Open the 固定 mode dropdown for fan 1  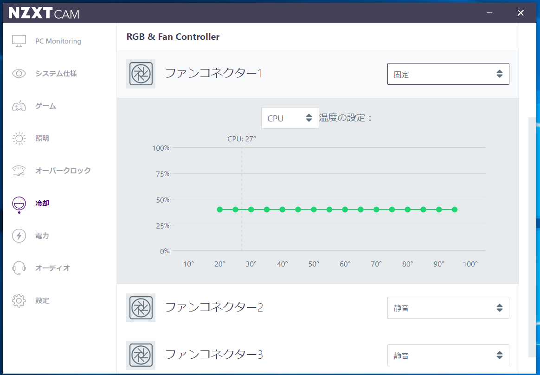click(448, 74)
